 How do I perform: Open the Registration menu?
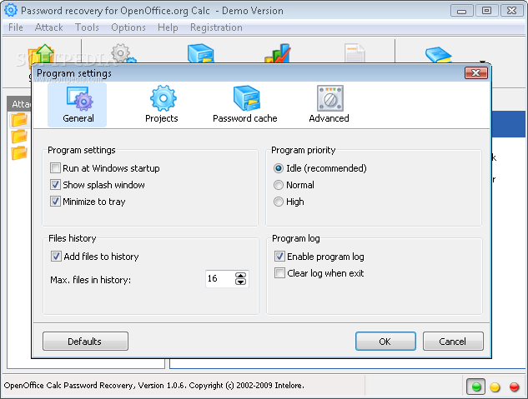216,27
